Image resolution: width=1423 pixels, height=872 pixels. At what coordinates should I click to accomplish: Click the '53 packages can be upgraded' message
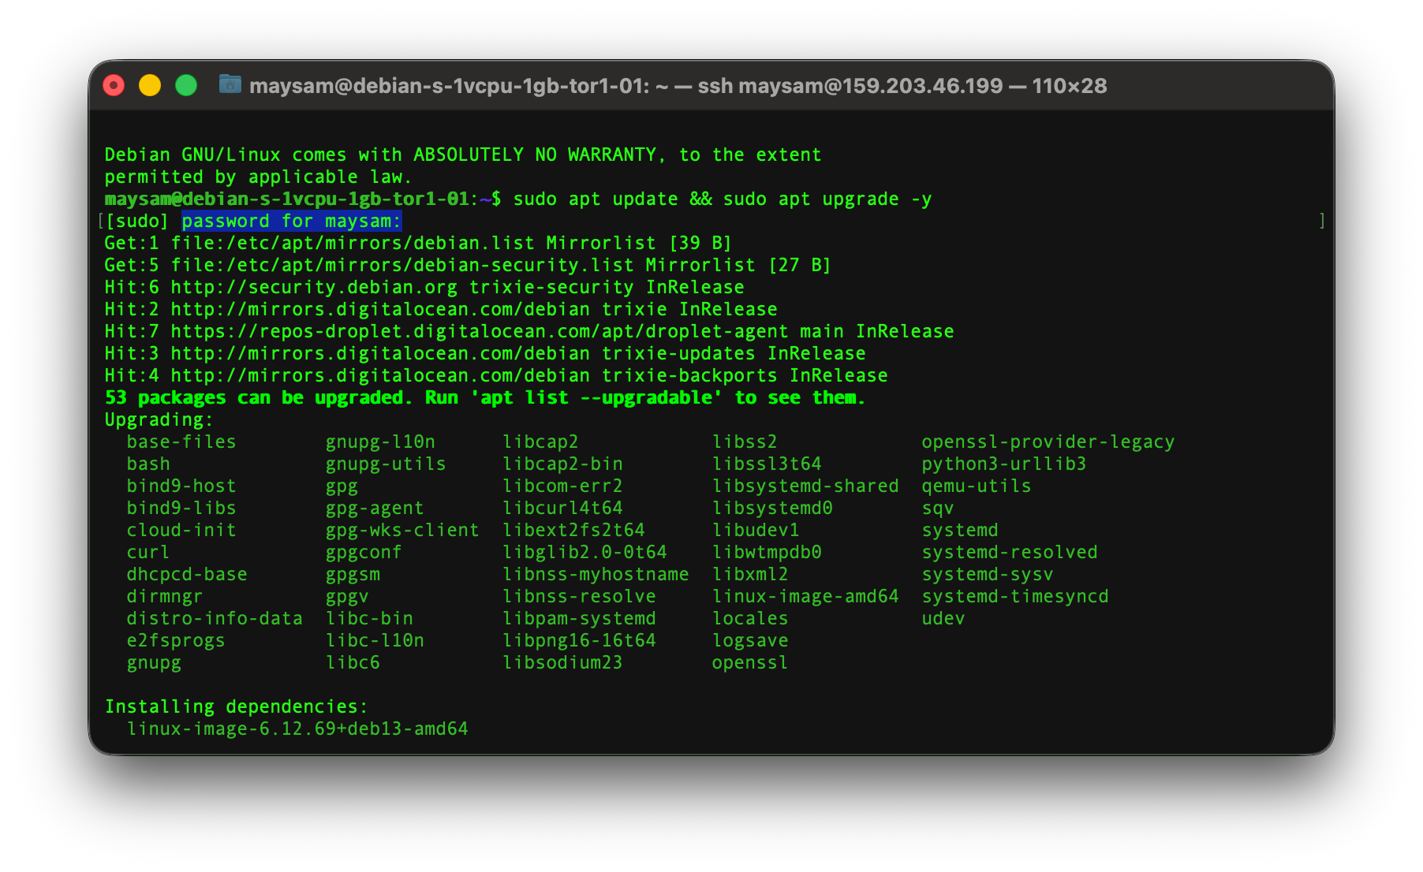485,397
